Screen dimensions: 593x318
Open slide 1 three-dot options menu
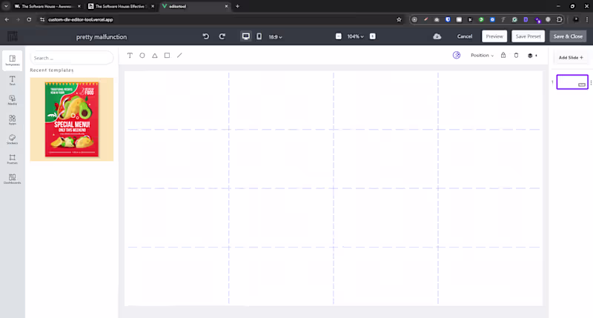[x=591, y=82]
